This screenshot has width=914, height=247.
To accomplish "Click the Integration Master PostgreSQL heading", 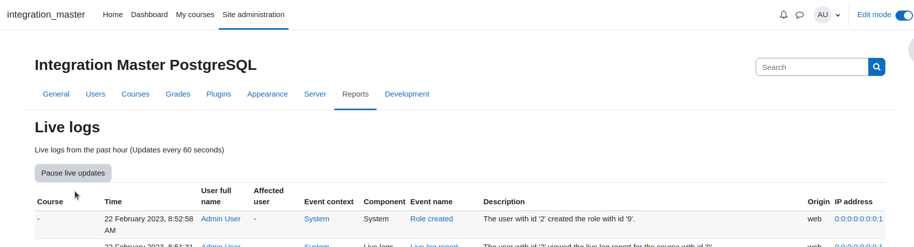I will point(146,65).
